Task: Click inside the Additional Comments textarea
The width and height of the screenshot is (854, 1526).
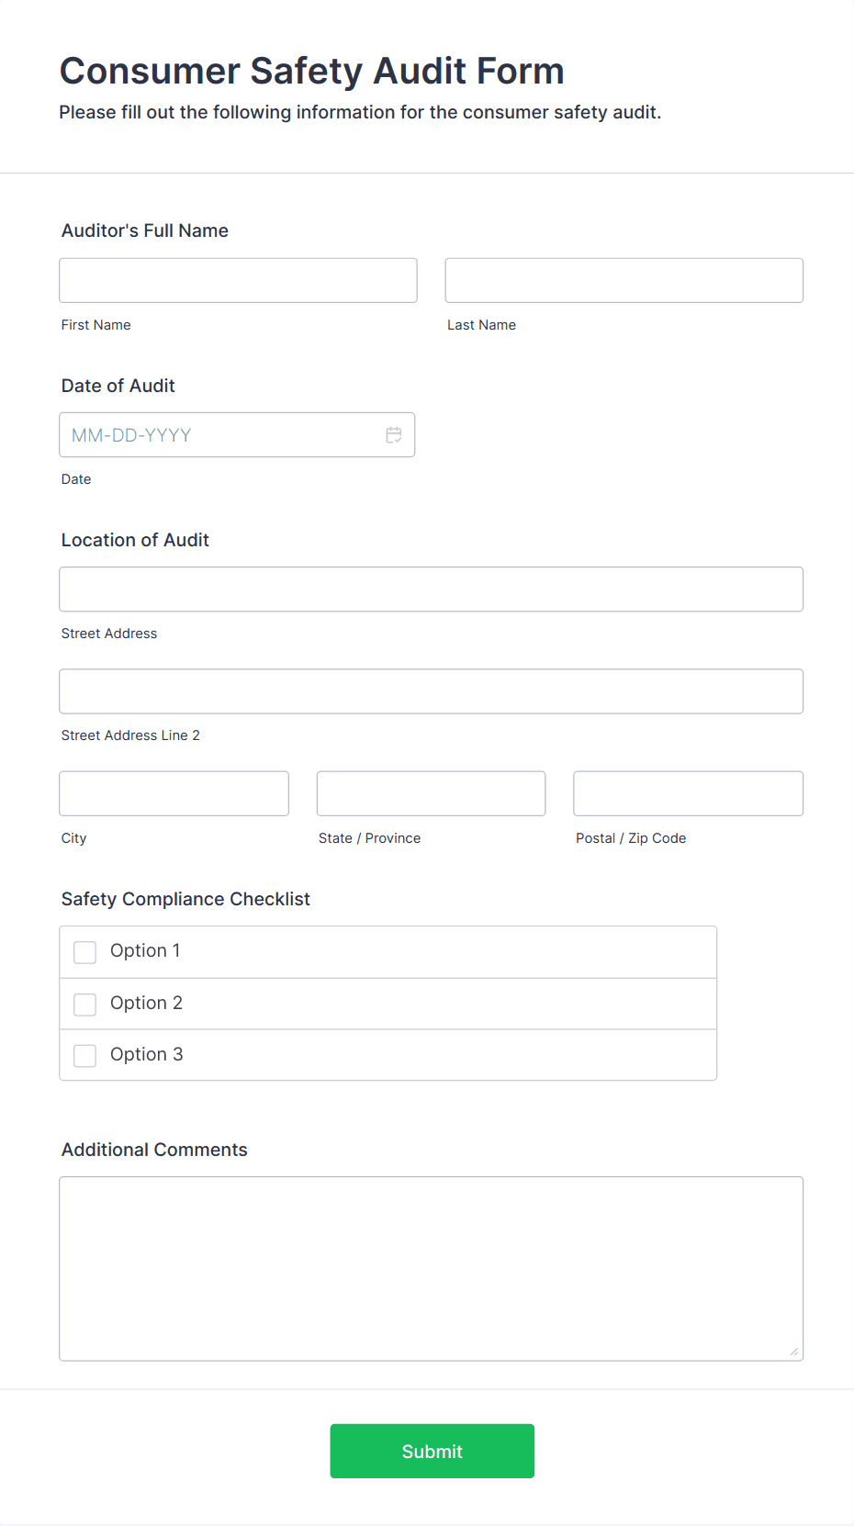Action: pos(431,1268)
